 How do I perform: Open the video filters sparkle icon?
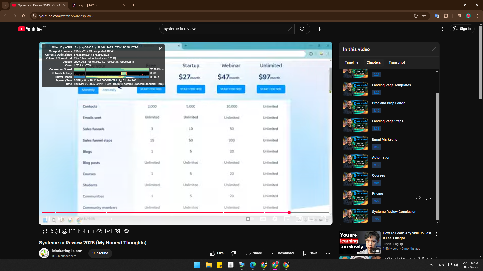[x=108, y=231]
